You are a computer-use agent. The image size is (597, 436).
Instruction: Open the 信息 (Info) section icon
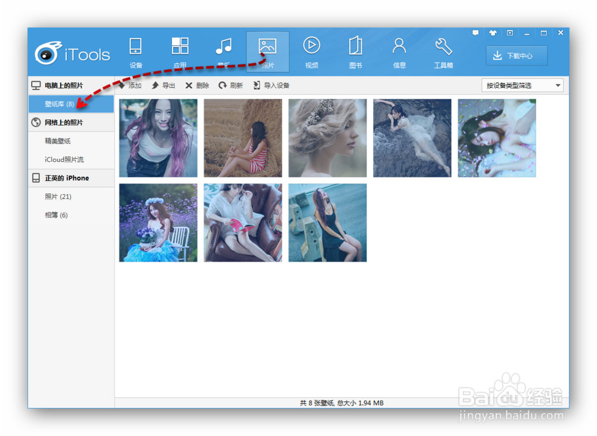click(399, 51)
